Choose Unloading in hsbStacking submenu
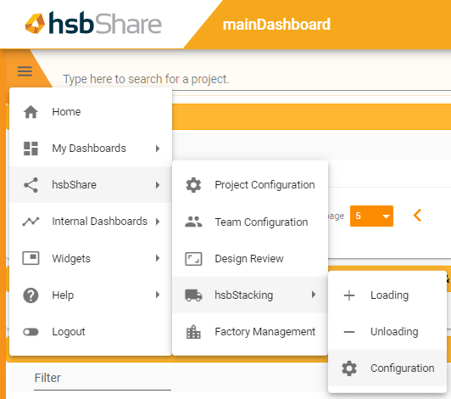Viewport: 451px width, 399px height. click(x=387, y=332)
